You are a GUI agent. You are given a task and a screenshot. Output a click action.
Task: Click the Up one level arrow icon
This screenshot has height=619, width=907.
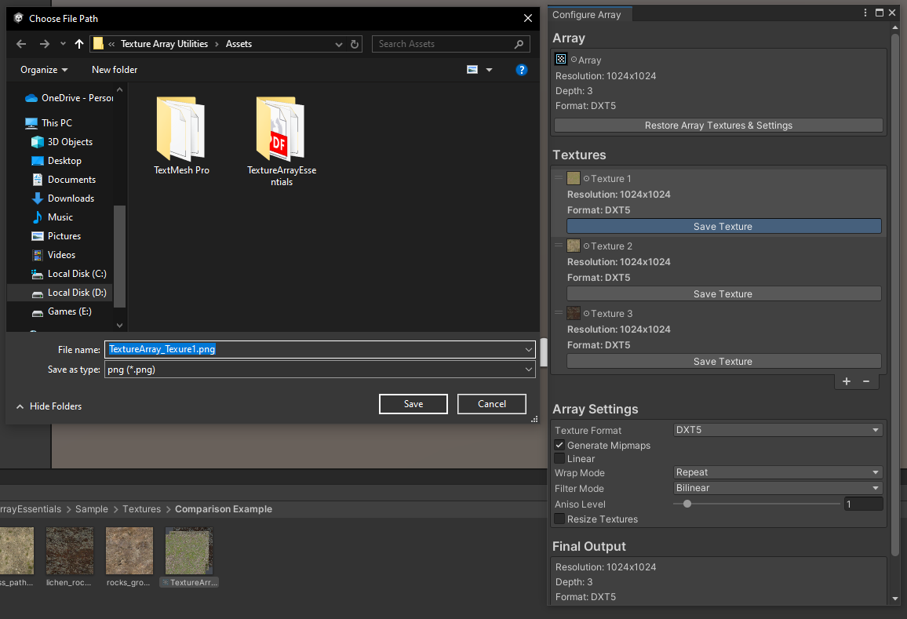pyautogui.click(x=79, y=44)
